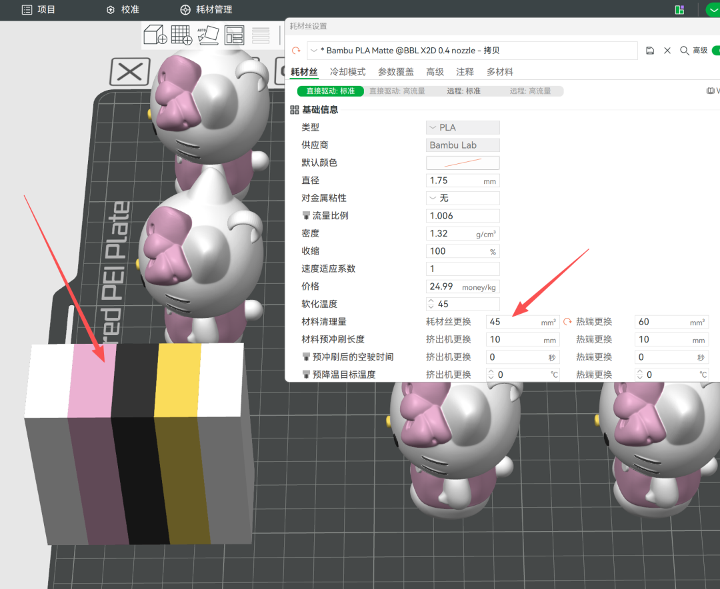
Task: Click the greyed-out split lines toolbar icon
Action: click(x=261, y=35)
